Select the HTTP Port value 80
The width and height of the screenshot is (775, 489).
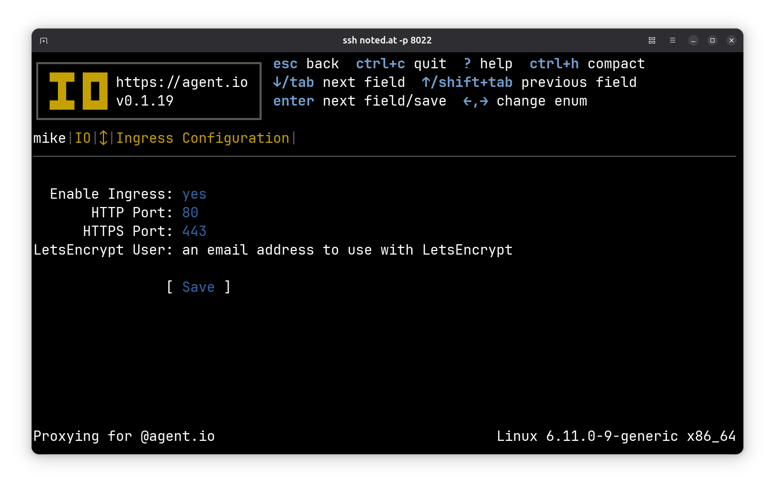pyautogui.click(x=190, y=213)
